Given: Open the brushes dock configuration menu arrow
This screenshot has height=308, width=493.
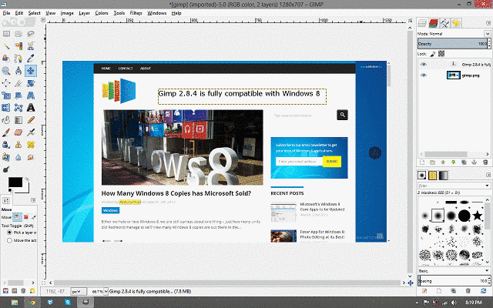Looking at the screenshot, I should click(488, 175).
